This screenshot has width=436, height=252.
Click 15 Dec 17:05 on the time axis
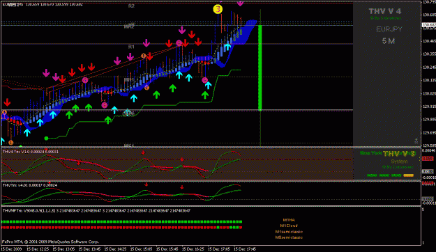(218, 249)
